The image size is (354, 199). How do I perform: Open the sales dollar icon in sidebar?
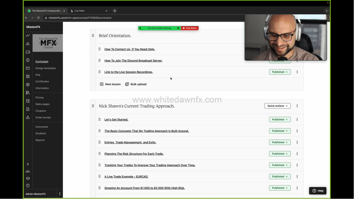(28, 60)
